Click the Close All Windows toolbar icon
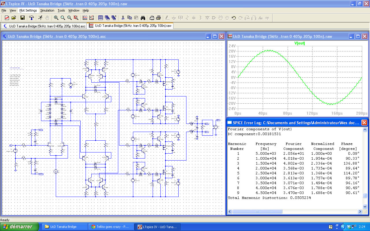The height and width of the screenshot is (231, 370). pyautogui.click(x=114, y=18)
